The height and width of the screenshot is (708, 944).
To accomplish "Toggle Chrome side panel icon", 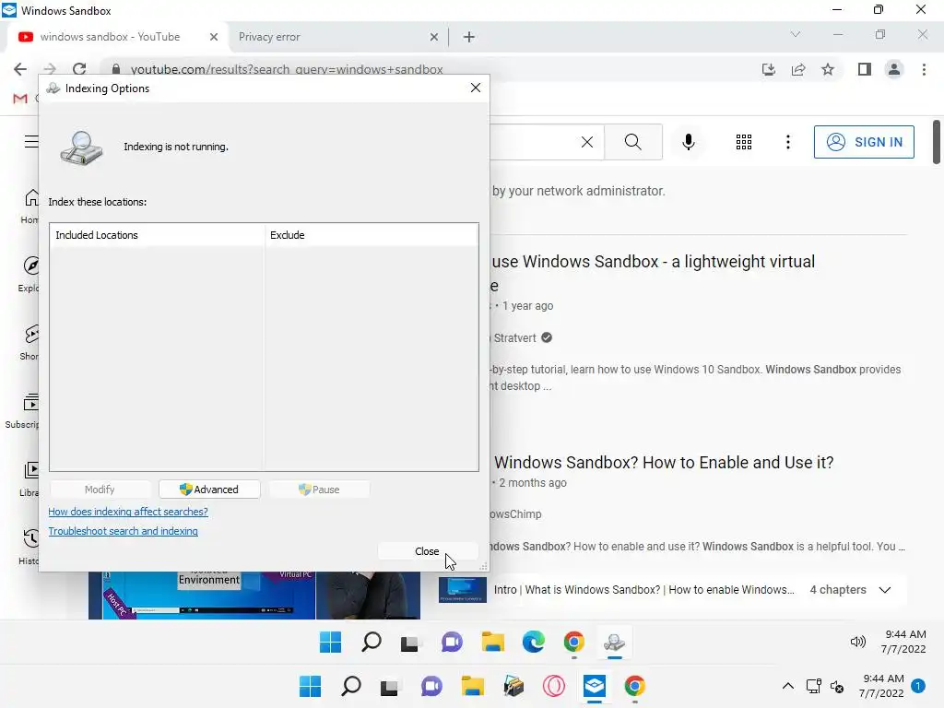I will click(865, 69).
